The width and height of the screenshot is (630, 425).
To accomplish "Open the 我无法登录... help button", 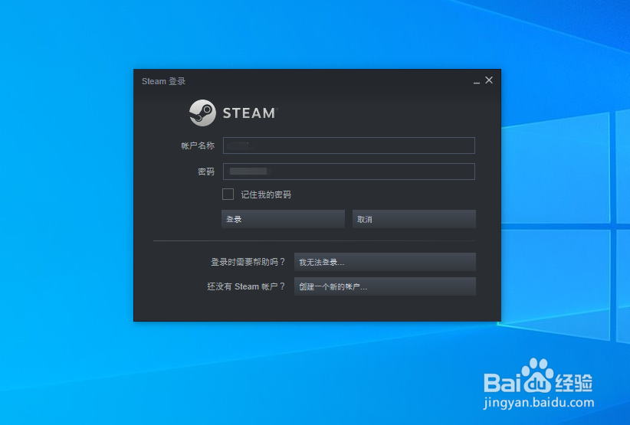I will pyautogui.click(x=385, y=262).
